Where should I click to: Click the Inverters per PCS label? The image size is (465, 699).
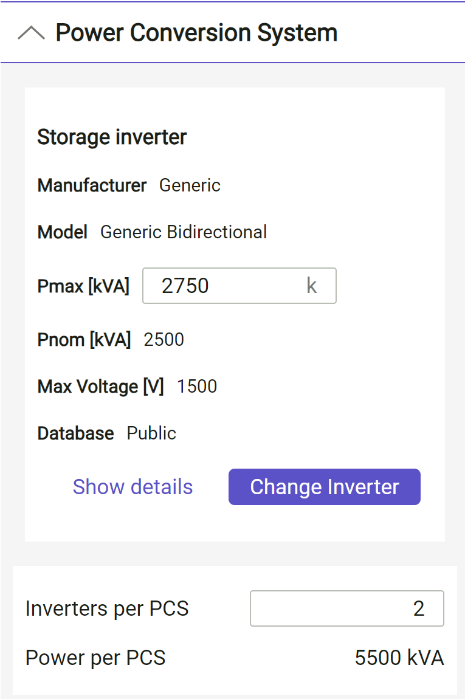point(107,608)
